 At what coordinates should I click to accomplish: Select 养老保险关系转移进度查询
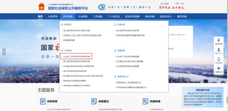[x=75, y=81]
